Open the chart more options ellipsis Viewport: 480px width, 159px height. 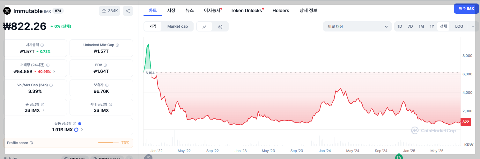click(x=474, y=26)
